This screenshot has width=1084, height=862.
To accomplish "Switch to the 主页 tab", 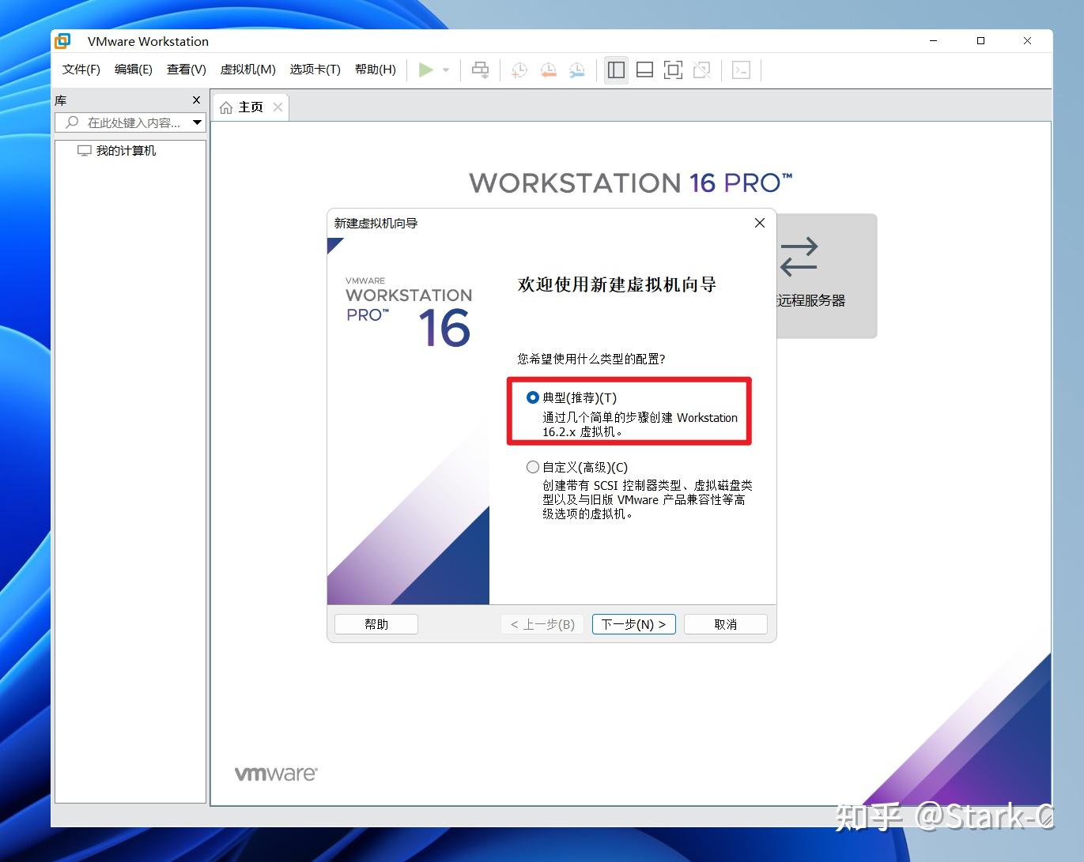I will pos(249,106).
